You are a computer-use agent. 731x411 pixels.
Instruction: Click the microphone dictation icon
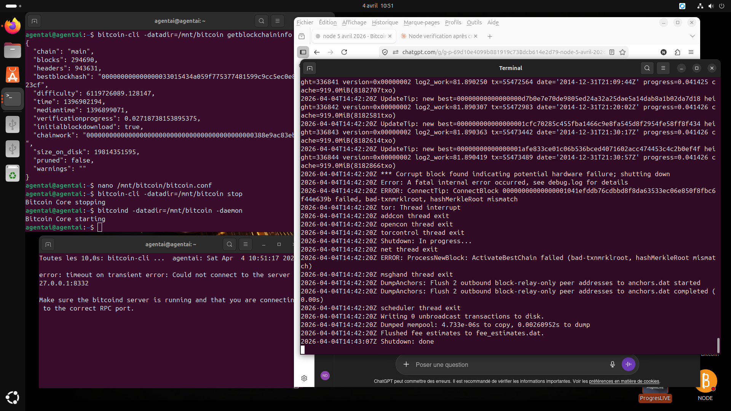click(612, 364)
